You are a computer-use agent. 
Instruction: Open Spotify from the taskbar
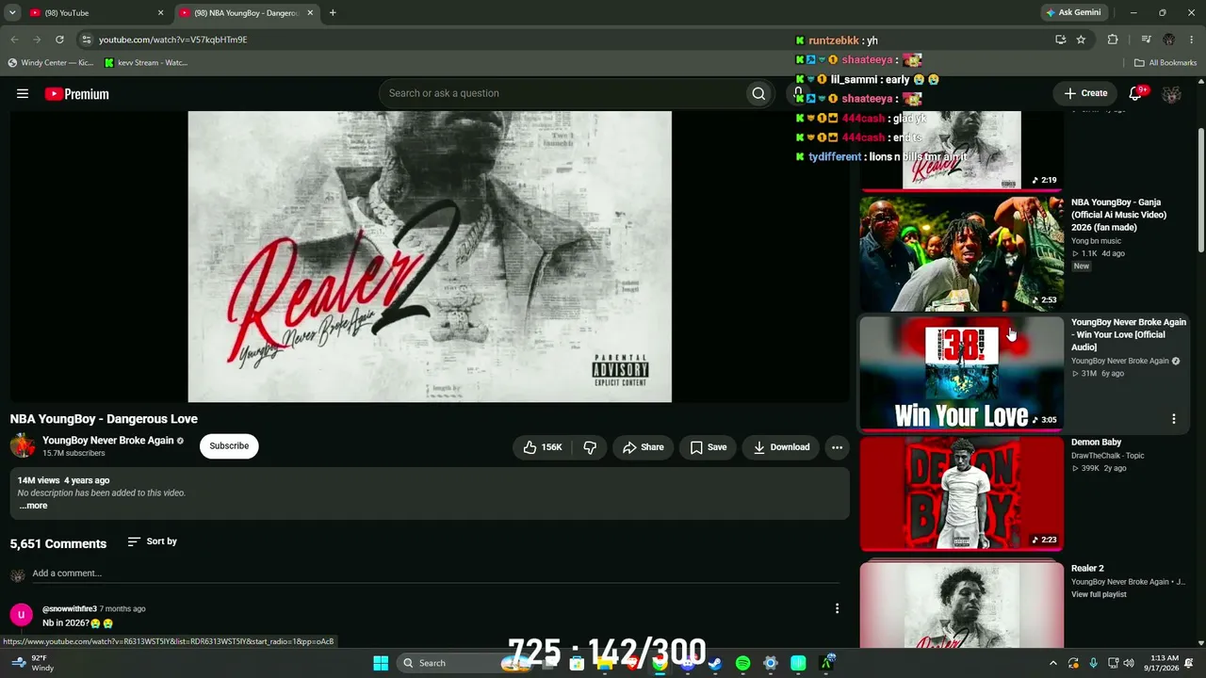(x=742, y=663)
